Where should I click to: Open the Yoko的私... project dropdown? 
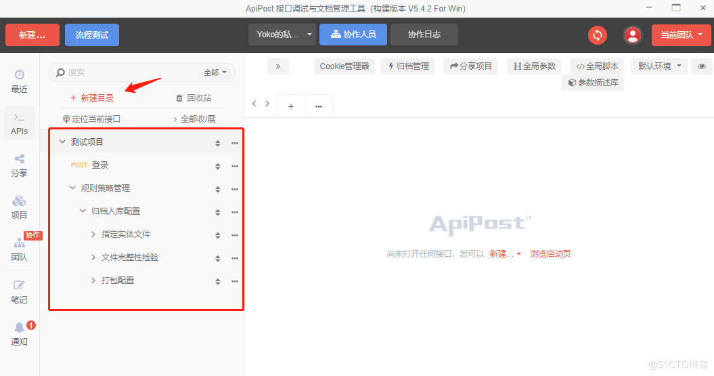coord(282,35)
